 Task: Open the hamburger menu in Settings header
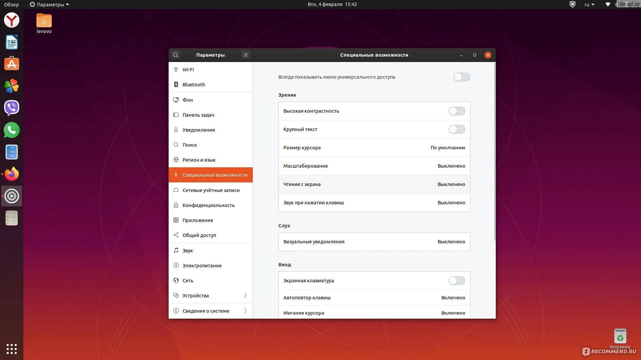point(246,55)
